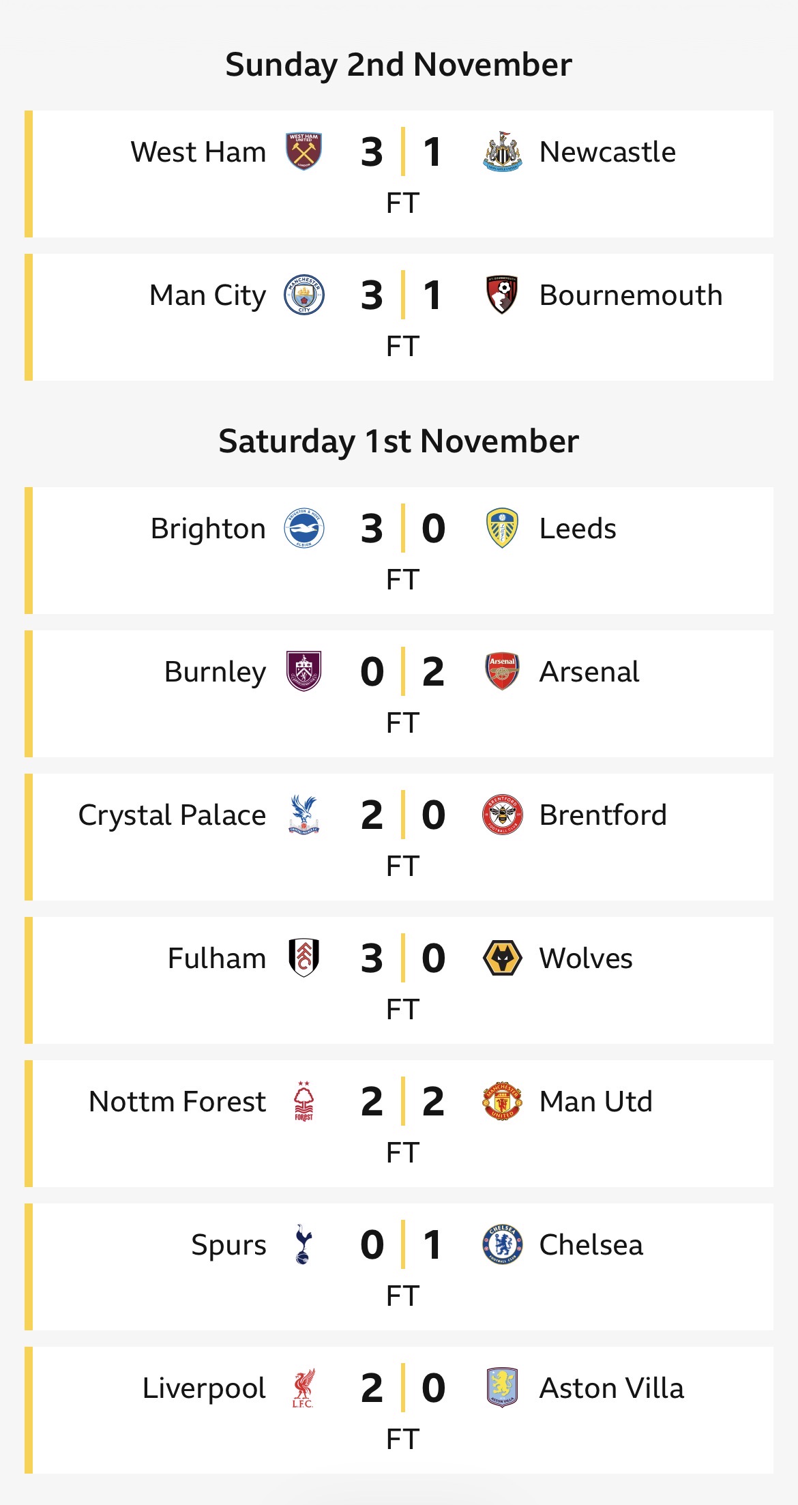Tap the Brighton club badge
Screen dimensions: 798x1505
pos(304,528)
